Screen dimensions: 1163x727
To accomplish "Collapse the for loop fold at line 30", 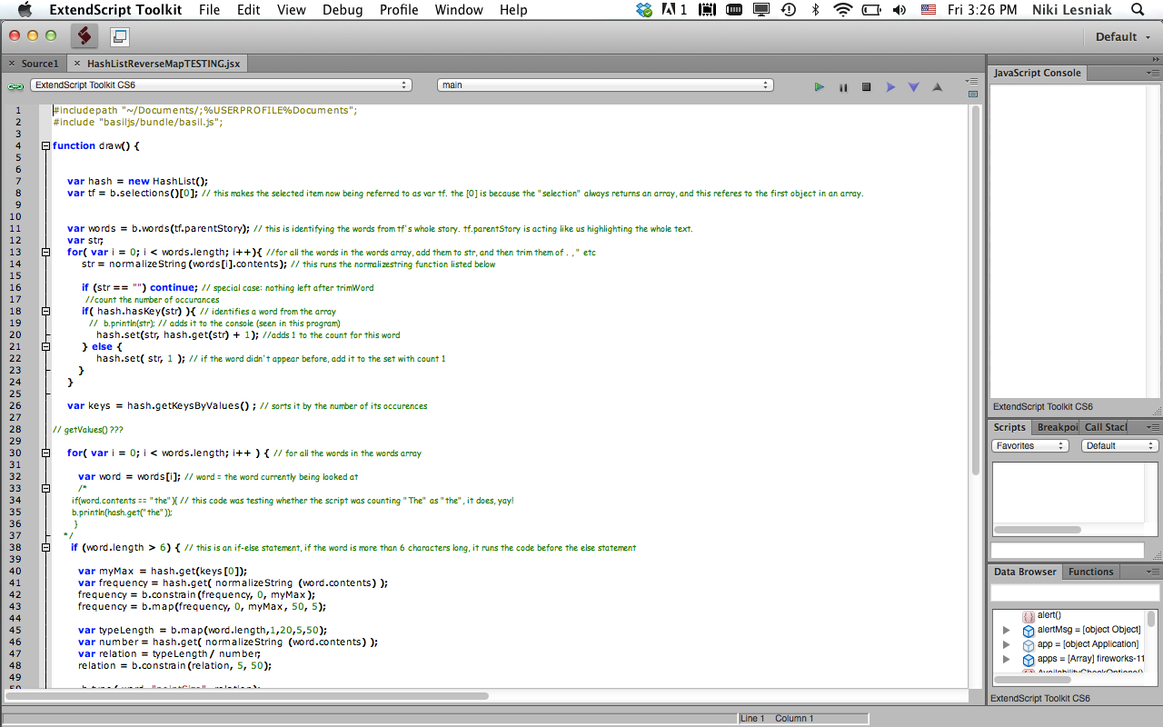I will (x=45, y=453).
